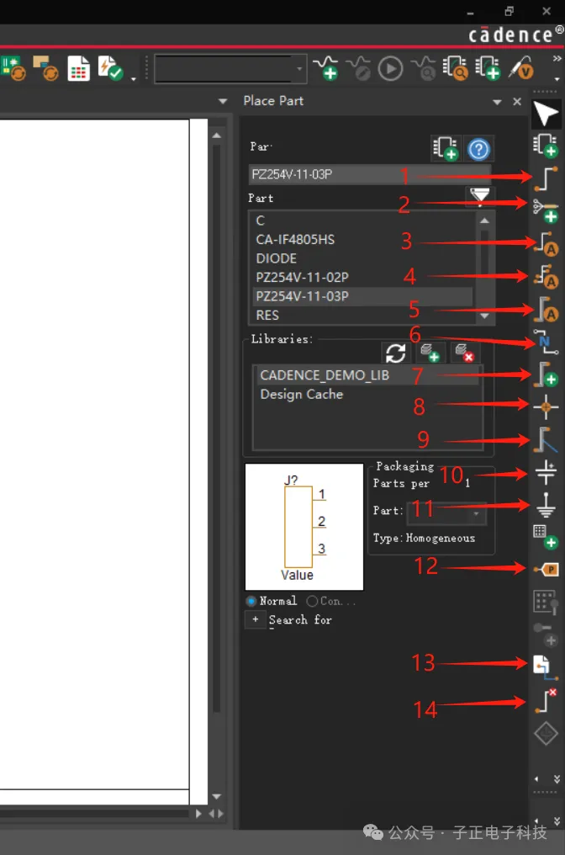Select the Place Ground symbol tool

click(x=546, y=505)
